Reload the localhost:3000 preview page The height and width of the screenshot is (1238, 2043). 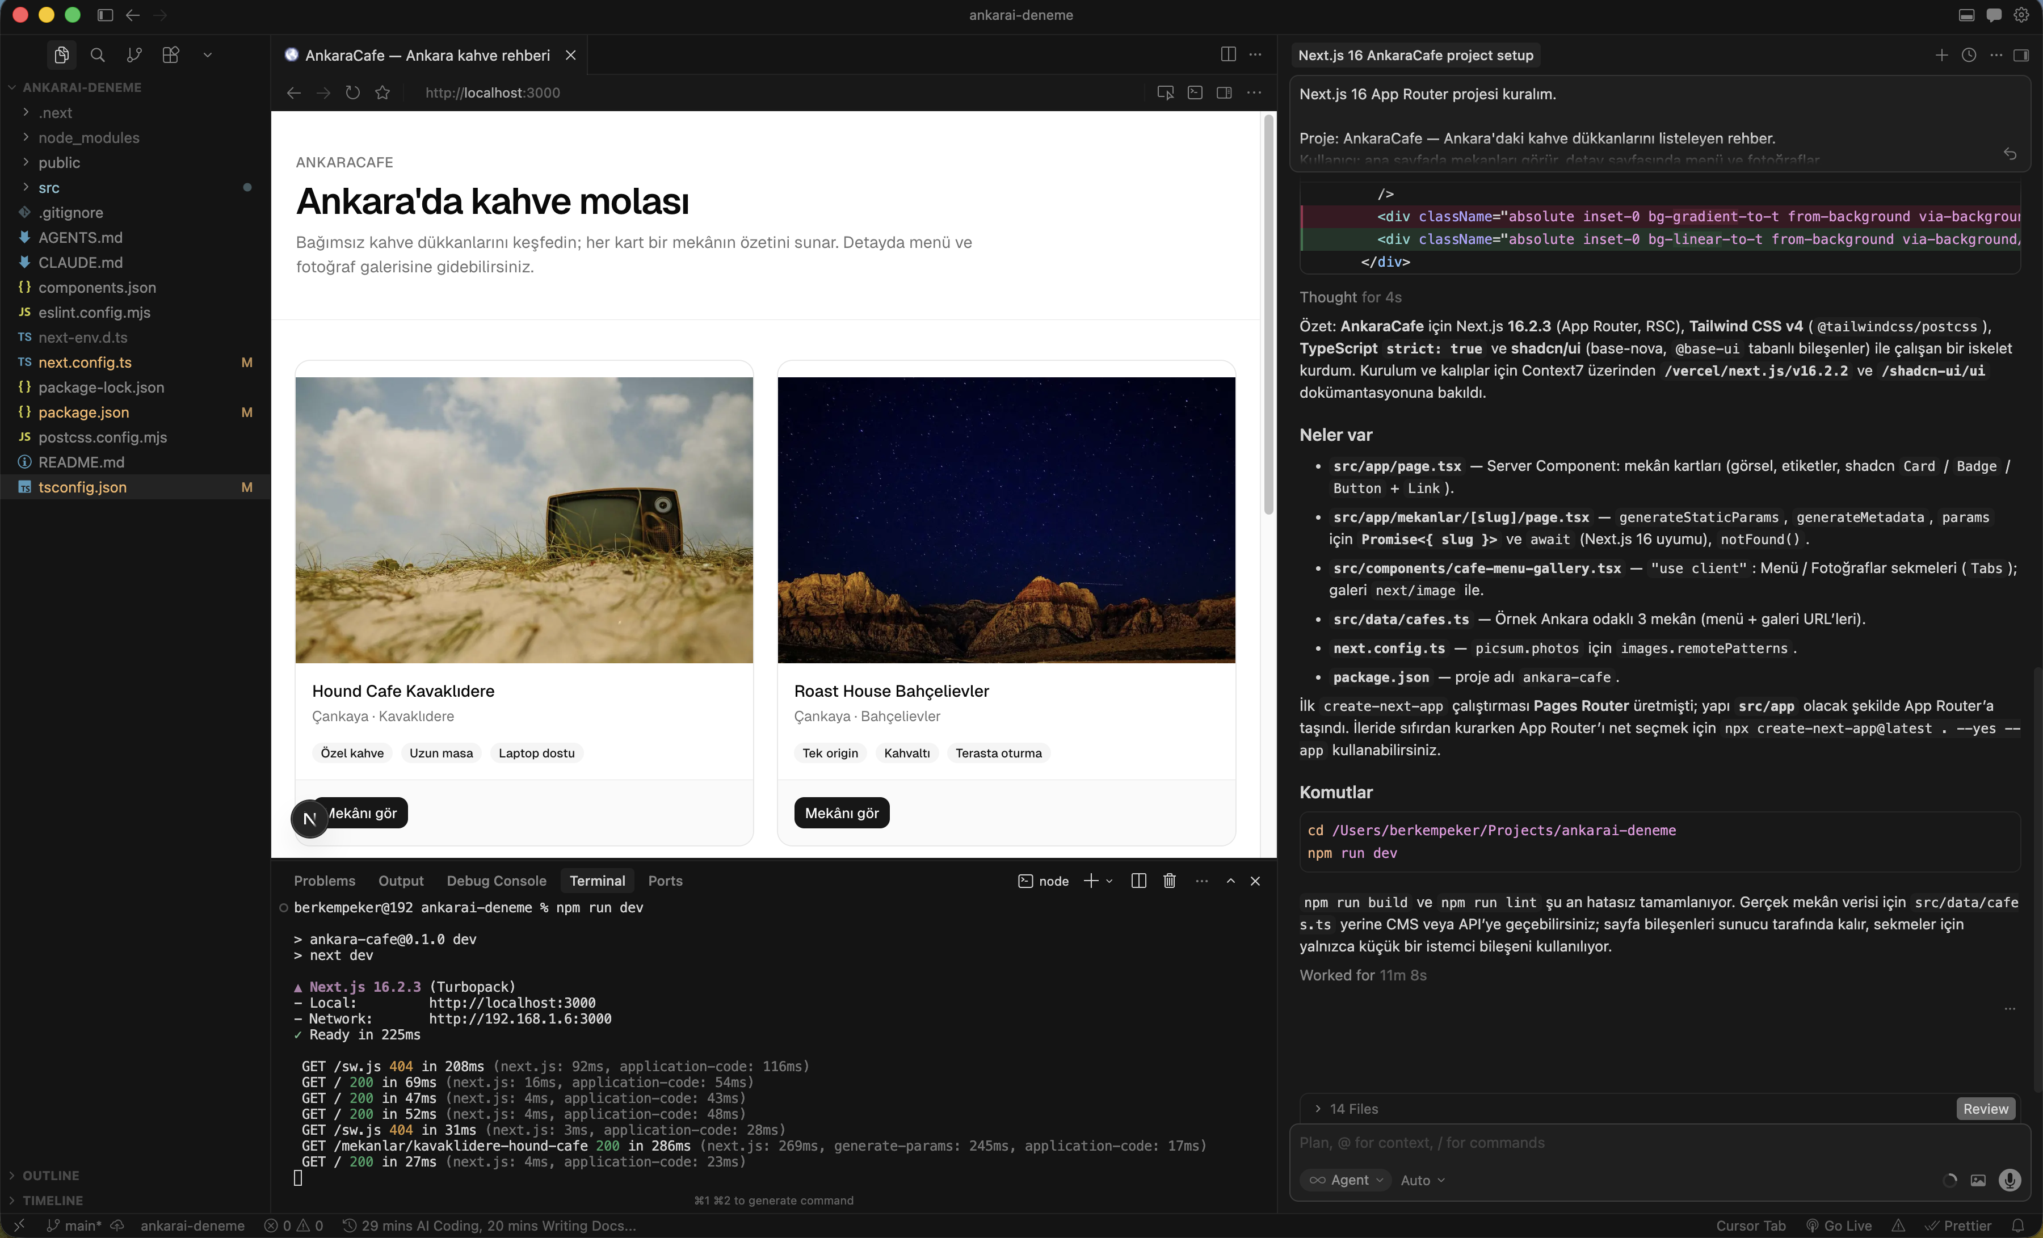coord(352,93)
